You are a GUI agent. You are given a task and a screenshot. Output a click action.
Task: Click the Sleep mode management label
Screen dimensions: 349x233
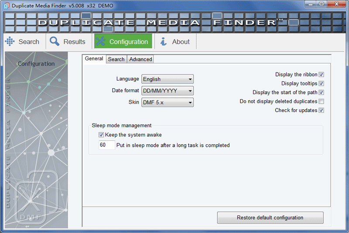click(122, 125)
